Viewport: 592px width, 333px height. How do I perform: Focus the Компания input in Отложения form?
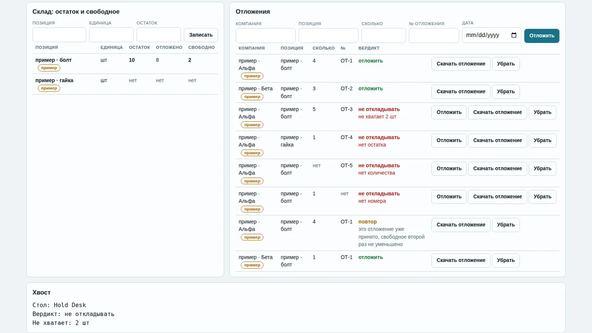click(266, 35)
